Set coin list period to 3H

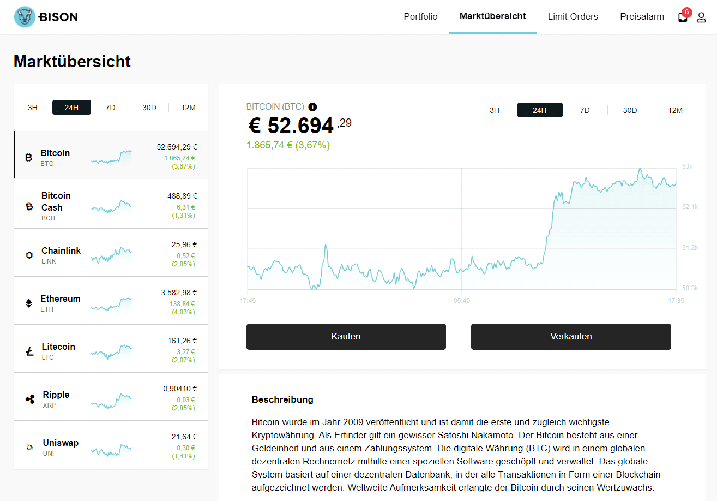pyautogui.click(x=33, y=108)
